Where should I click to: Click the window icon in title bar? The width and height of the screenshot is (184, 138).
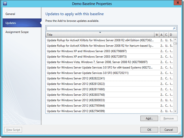[x=5, y=3]
